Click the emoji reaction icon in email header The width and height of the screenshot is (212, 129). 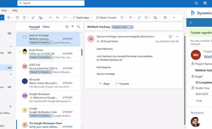[x=171, y=37]
